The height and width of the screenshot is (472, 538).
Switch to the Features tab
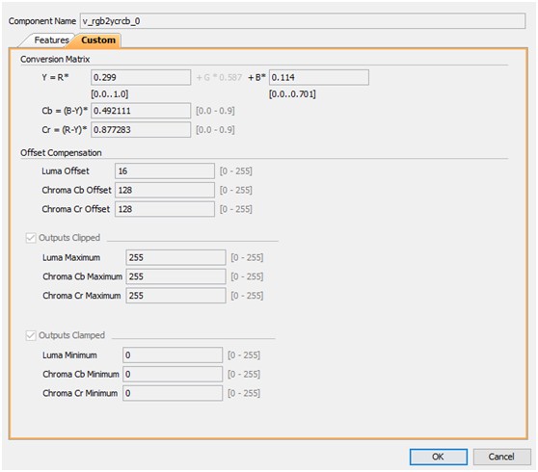coord(51,40)
